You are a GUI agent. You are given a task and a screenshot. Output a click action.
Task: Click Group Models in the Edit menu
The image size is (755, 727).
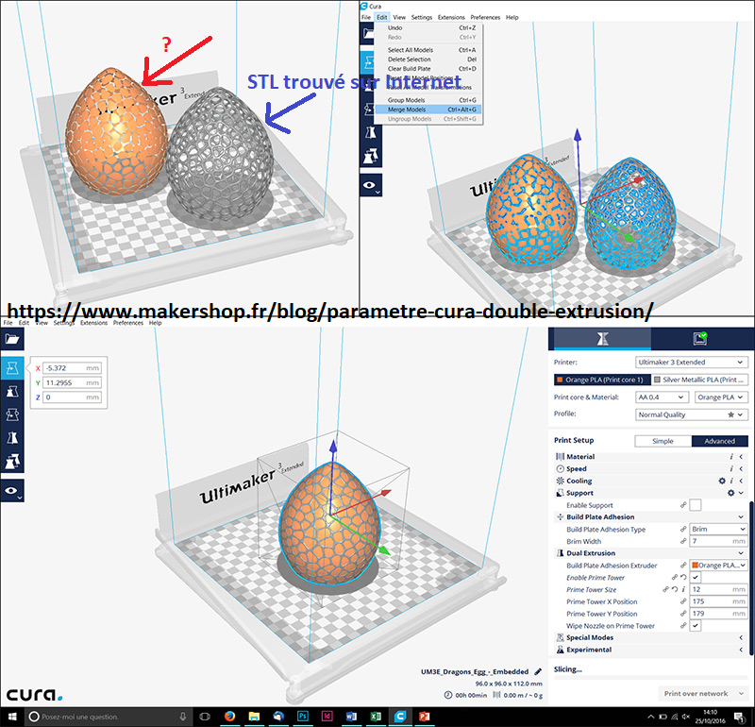click(428, 100)
